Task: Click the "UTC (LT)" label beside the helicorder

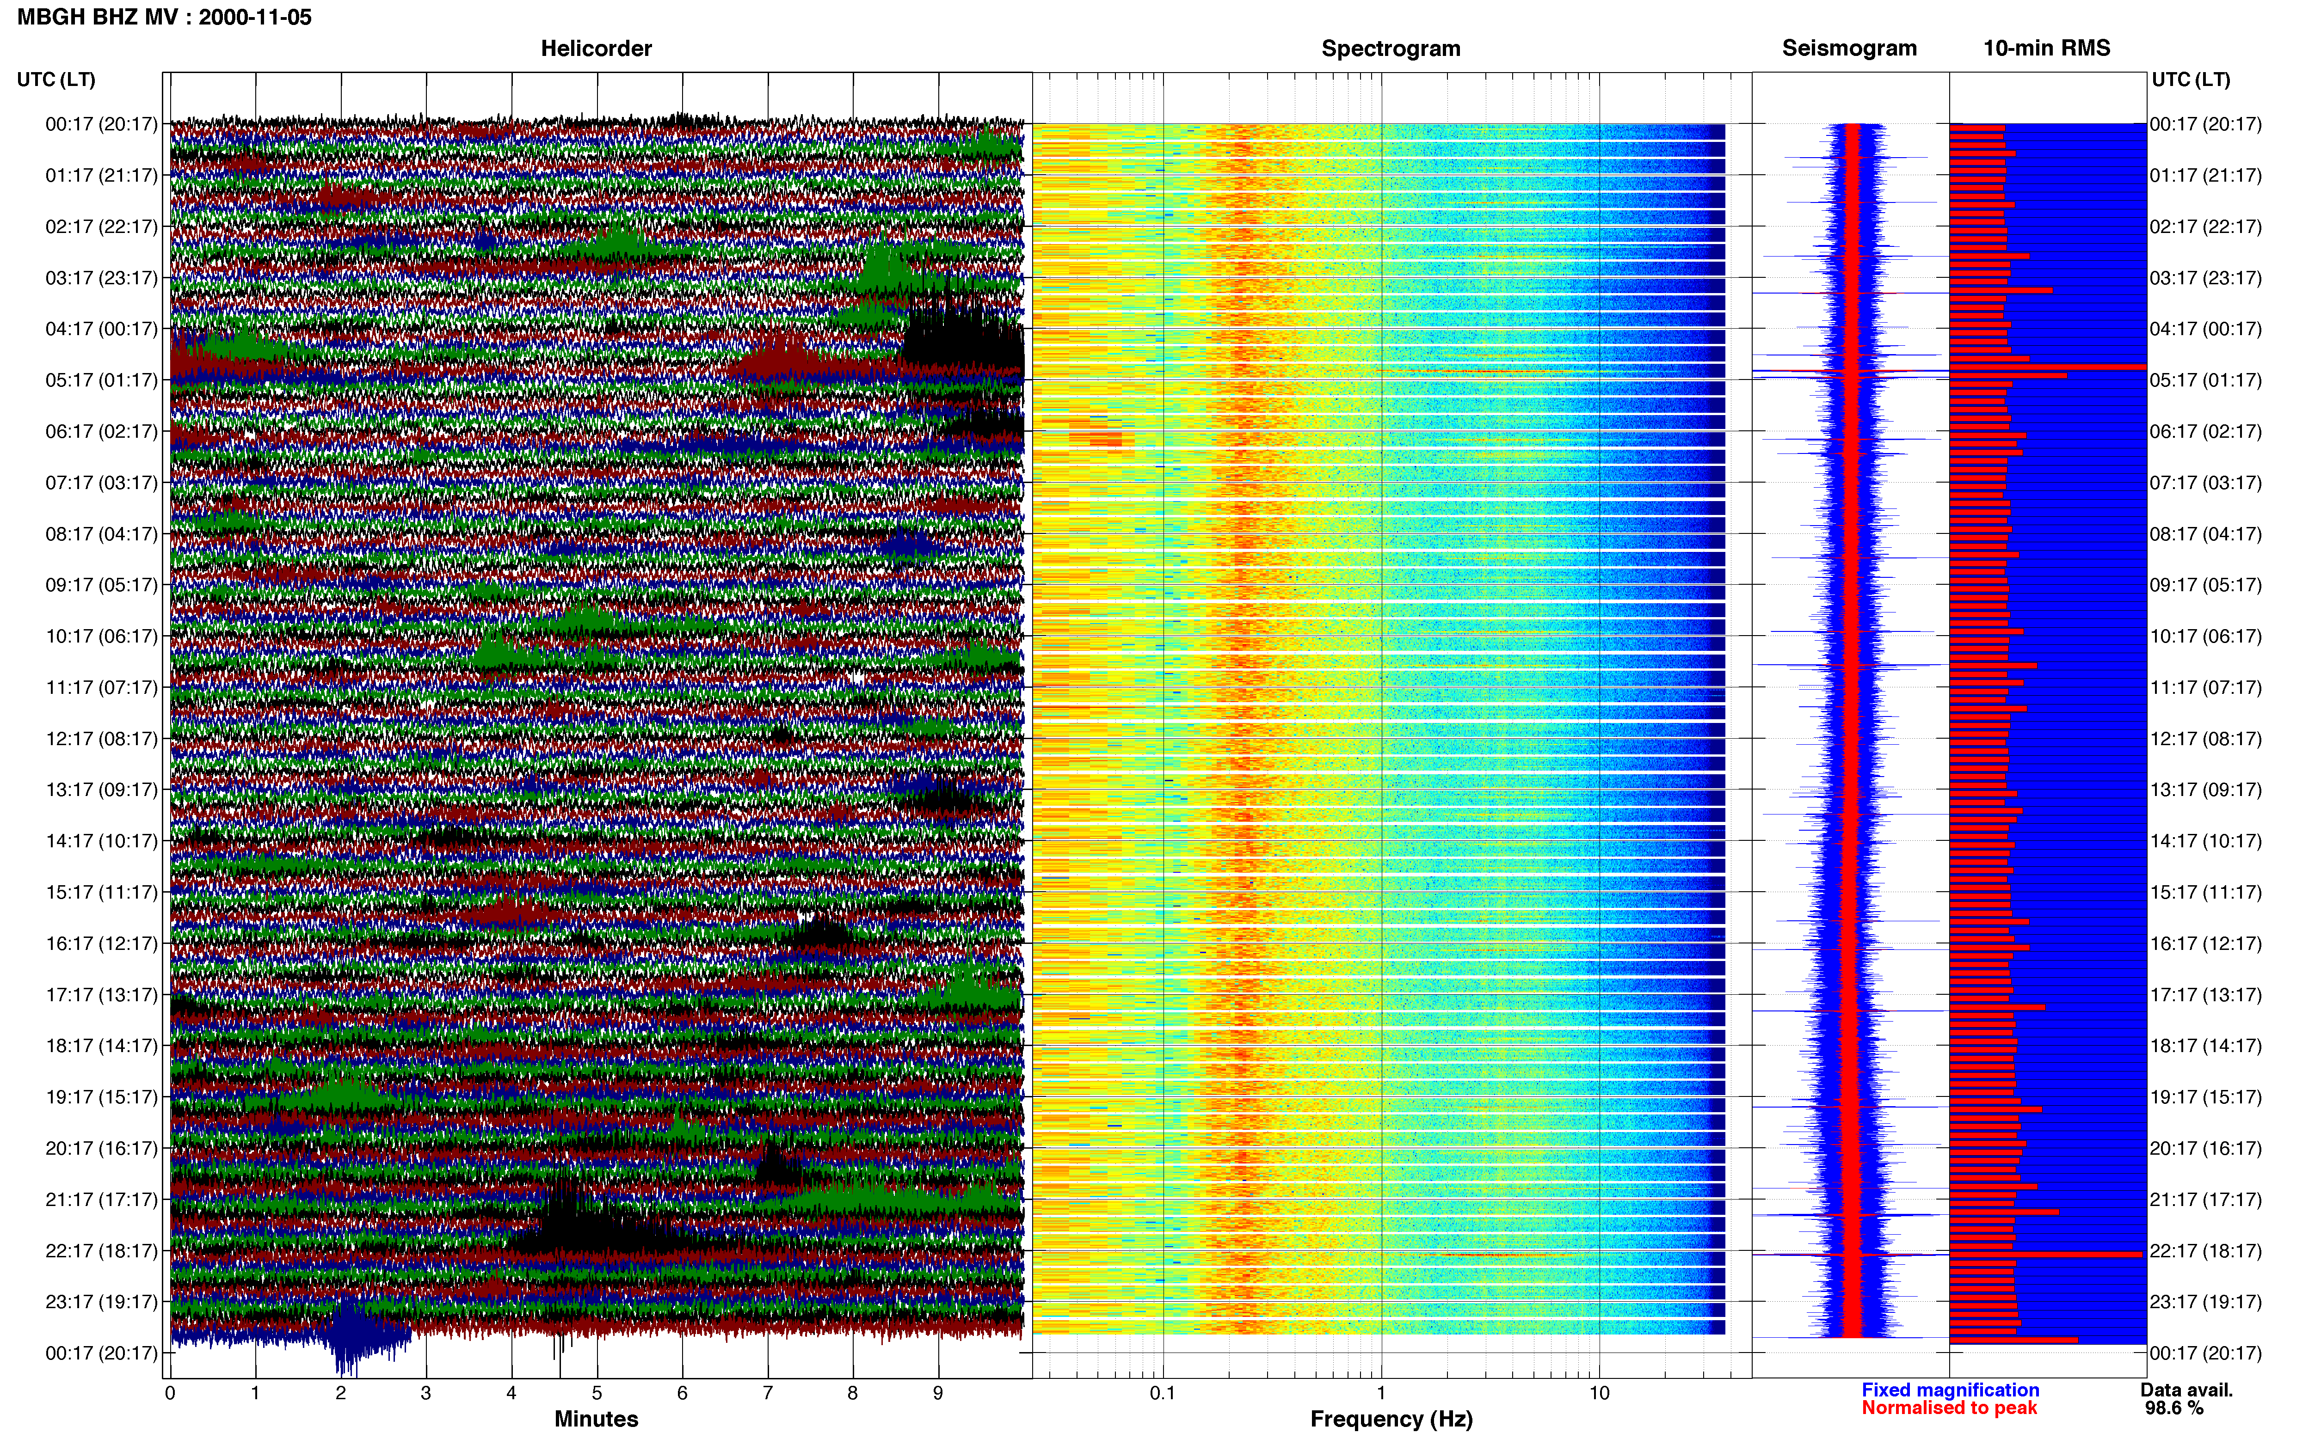Action: point(55,80)
